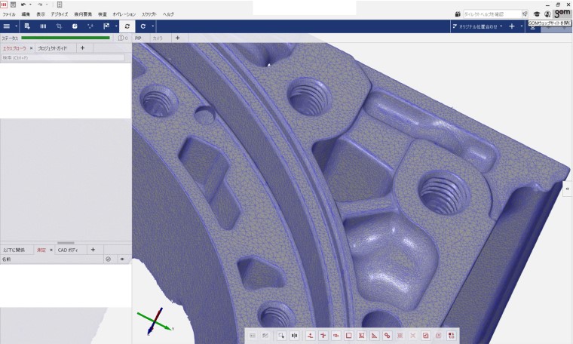Click the save icon in title bar
Screen dimensions: 573x344
point(13,5)
